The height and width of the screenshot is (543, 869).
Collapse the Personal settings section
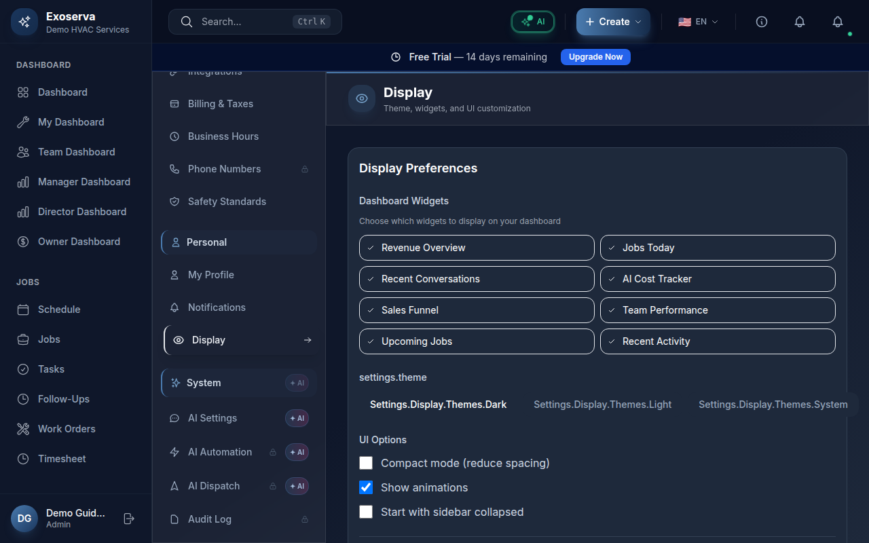tap(239, 242)
